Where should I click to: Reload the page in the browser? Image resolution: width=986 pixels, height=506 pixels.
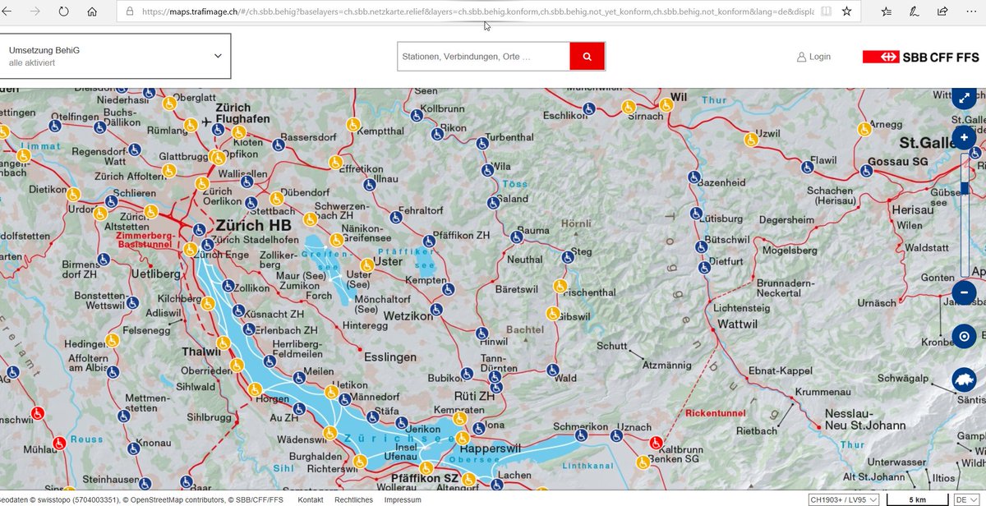click(x=63, y=12)
